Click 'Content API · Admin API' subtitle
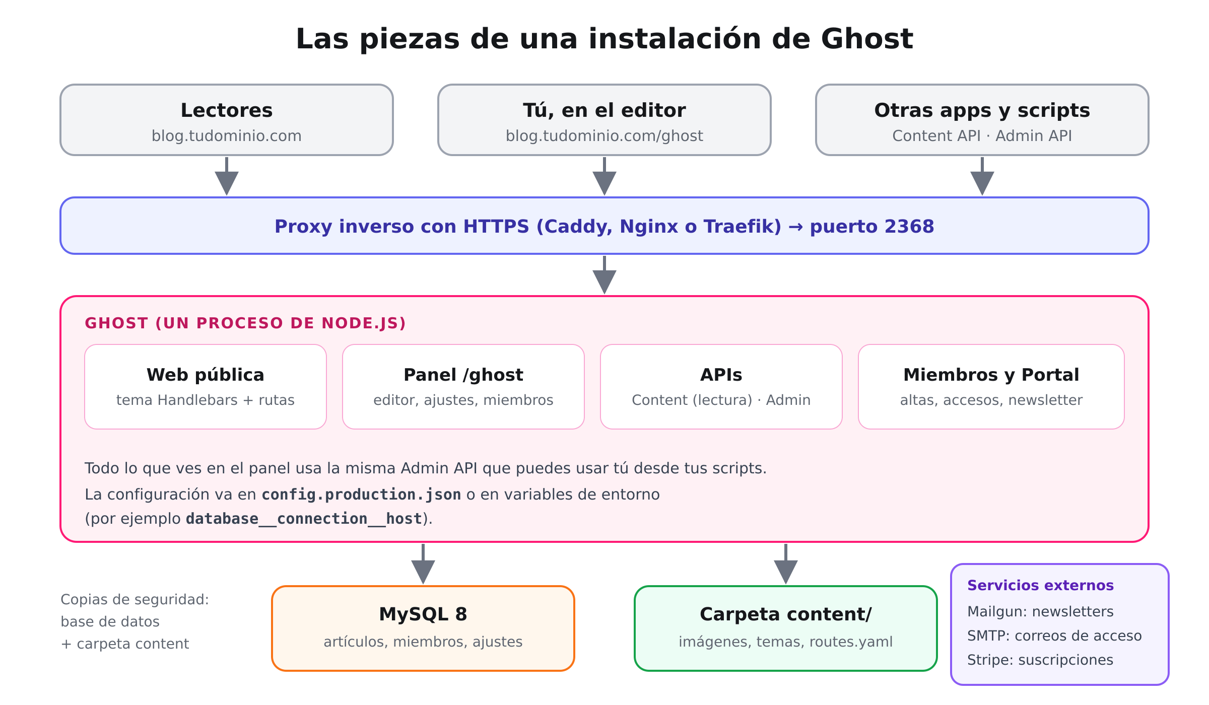The width and height of the screenshot is (1209, 705). coord(982,136)
